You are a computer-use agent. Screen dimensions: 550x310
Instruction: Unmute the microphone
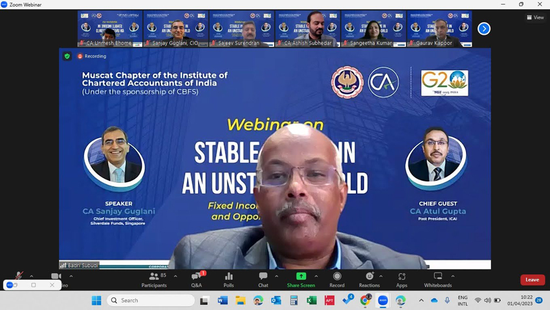click(x=19, y=276)
